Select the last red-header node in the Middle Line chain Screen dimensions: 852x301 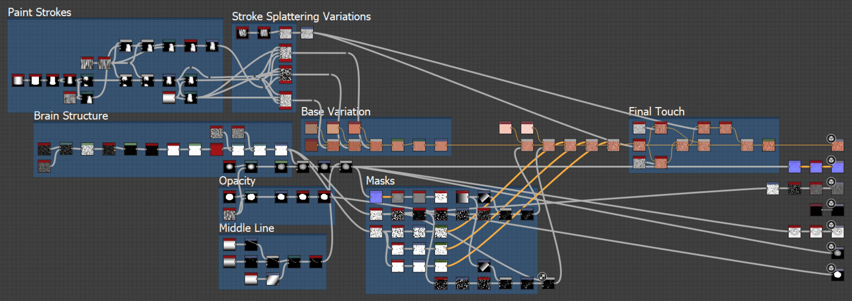coord(315,262)
